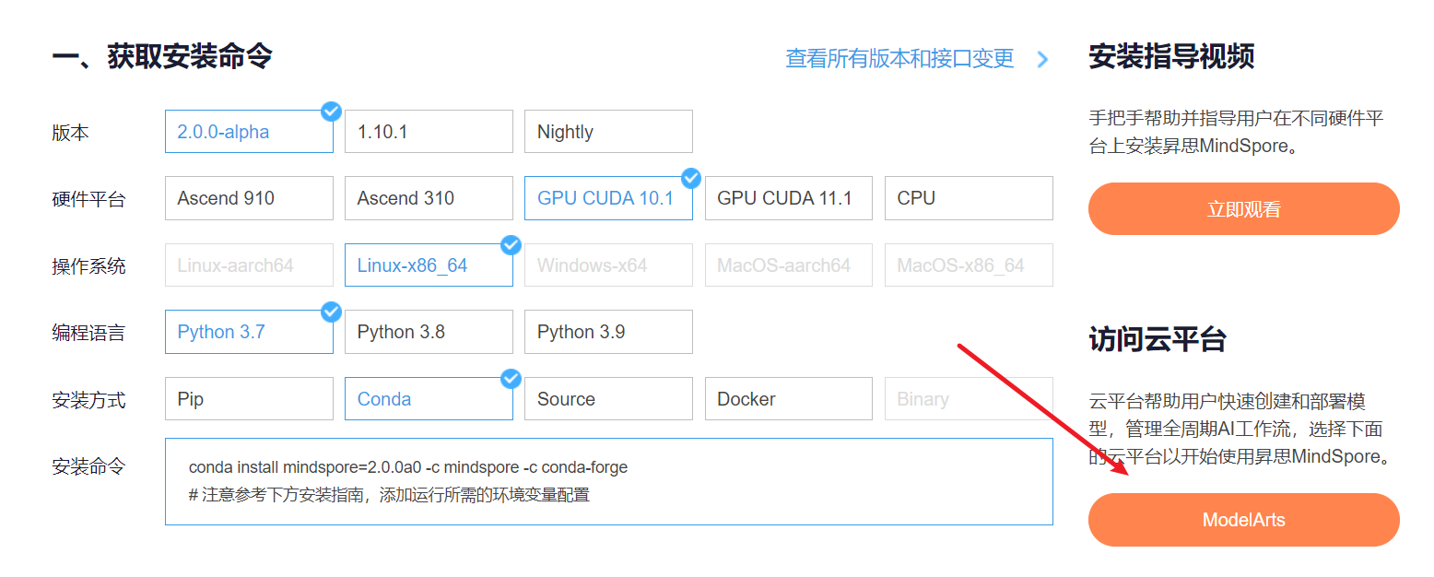Switch to the Nightly version

[608, 132]
